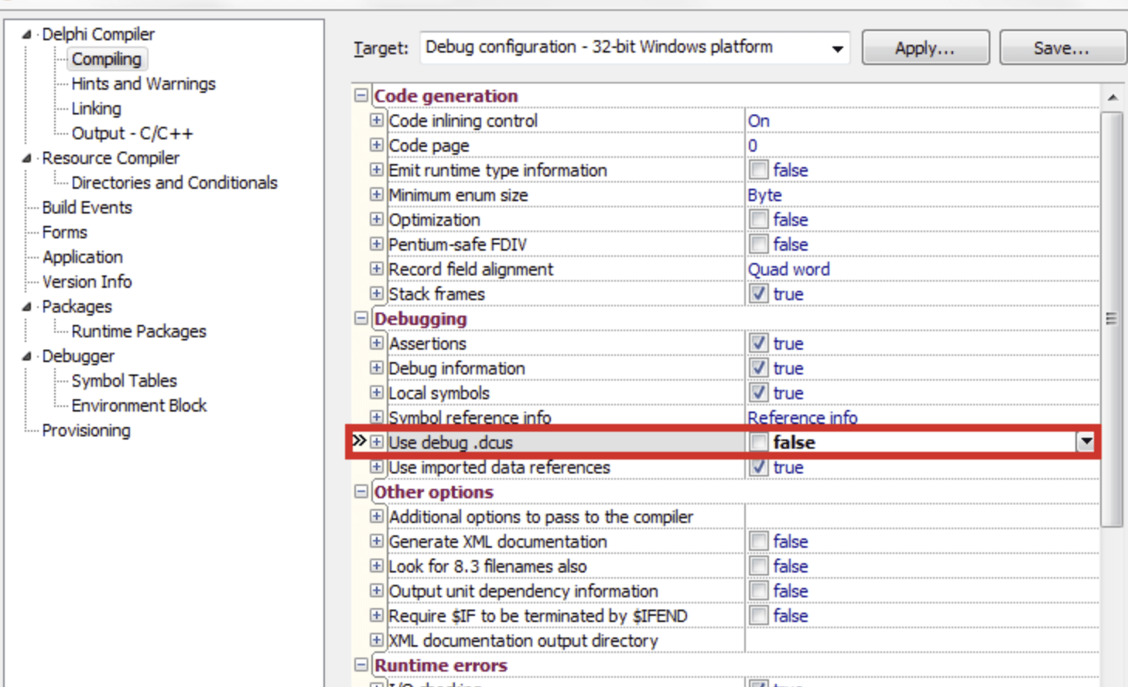Open Directories and Conditionals page
The height and width of the screenshot is (687, 1128).
point(174,183)
